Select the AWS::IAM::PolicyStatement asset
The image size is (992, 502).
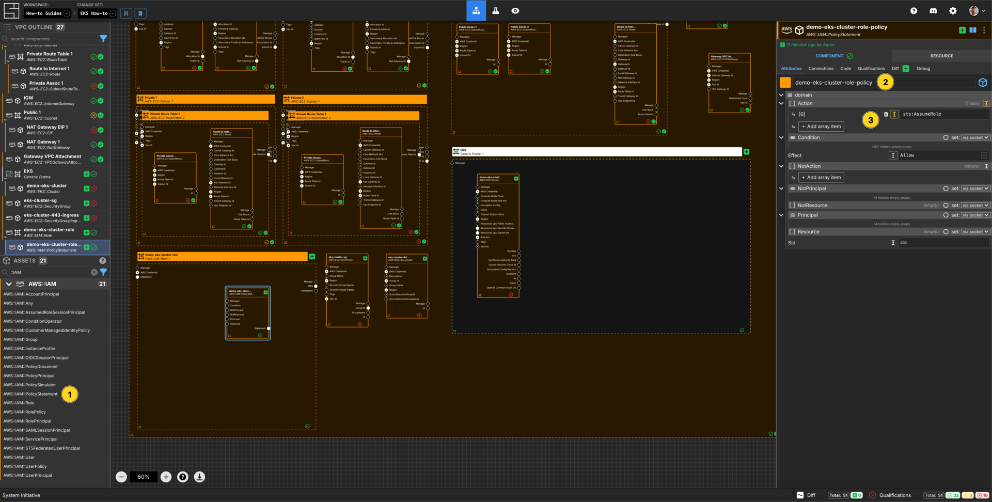pos(30,394)
